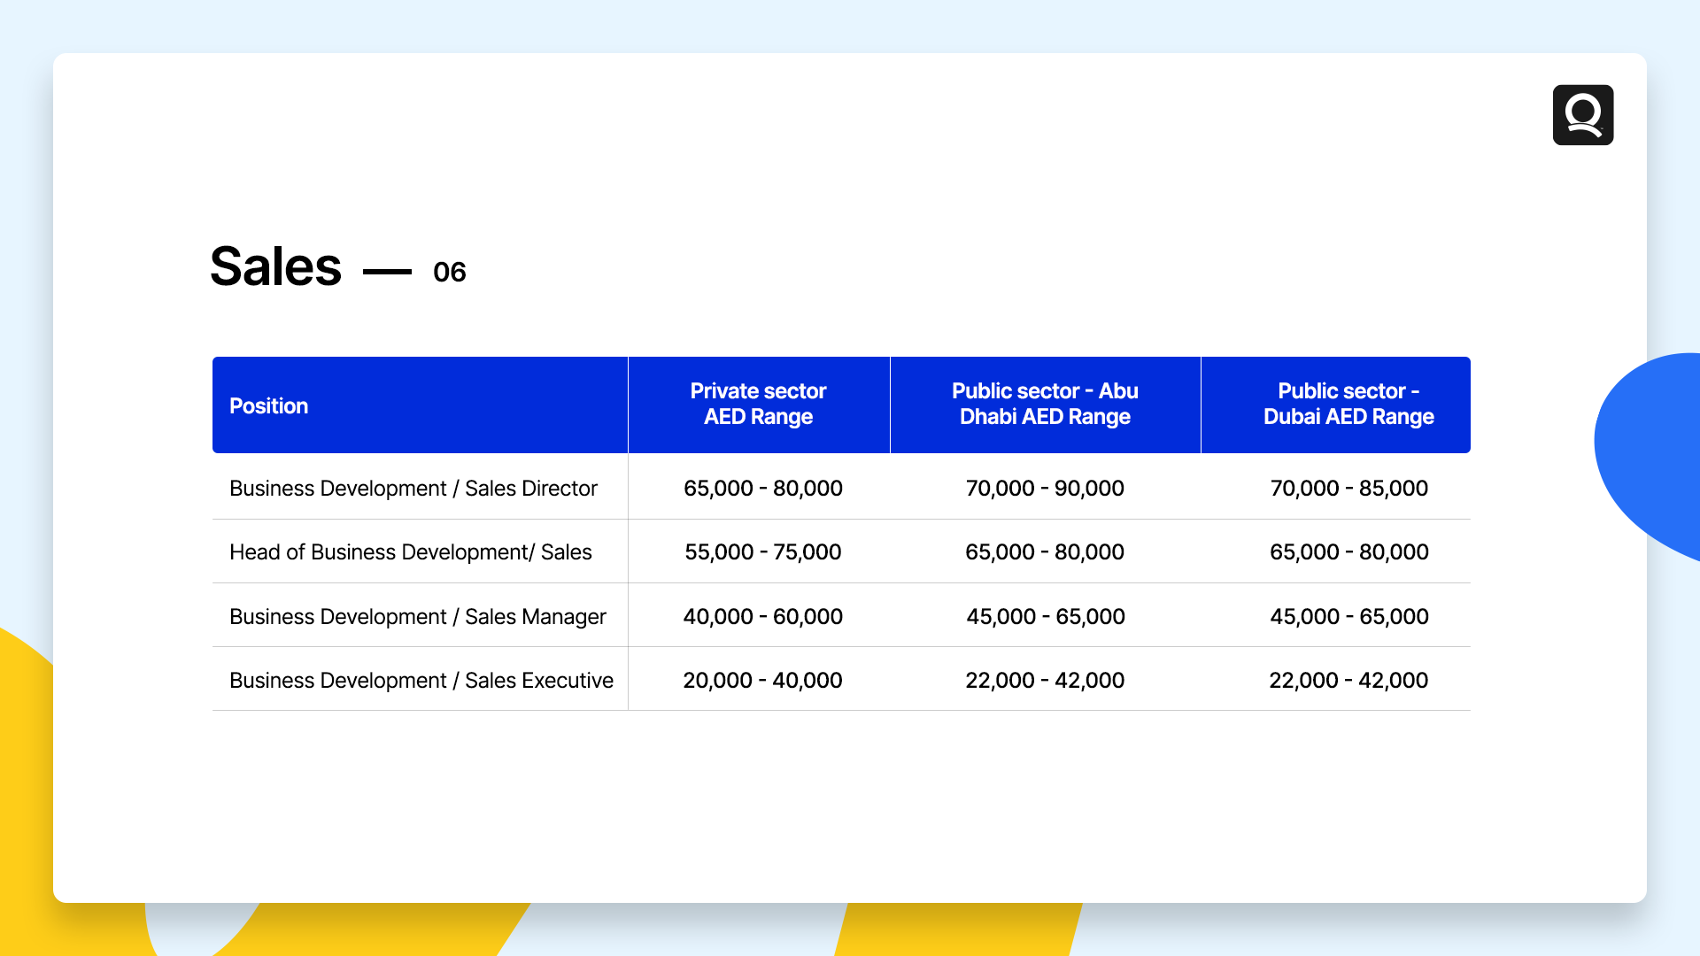Select the Private sector AED Range header

click(x=758, y=404)
